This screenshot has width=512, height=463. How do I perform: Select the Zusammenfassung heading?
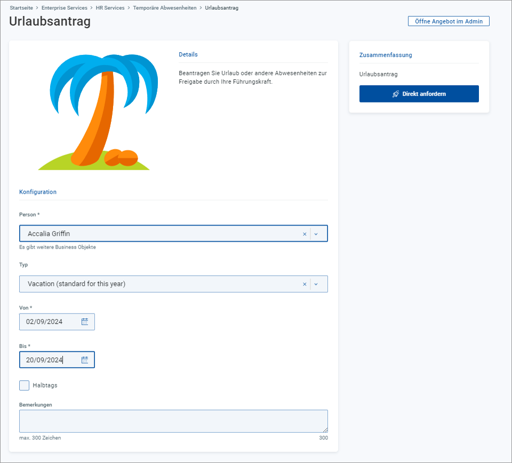[x=386, y=55]
